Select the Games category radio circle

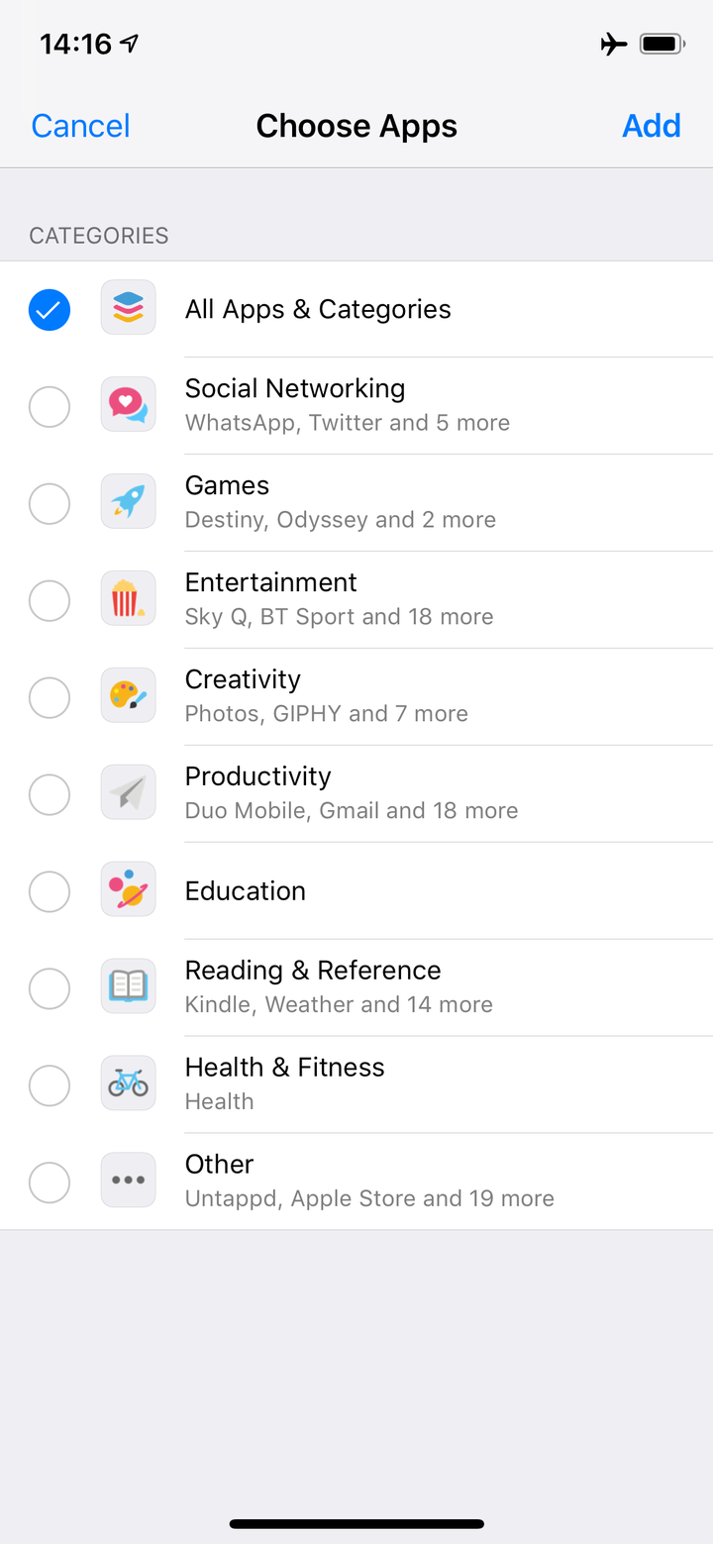[x=50, y=504]
